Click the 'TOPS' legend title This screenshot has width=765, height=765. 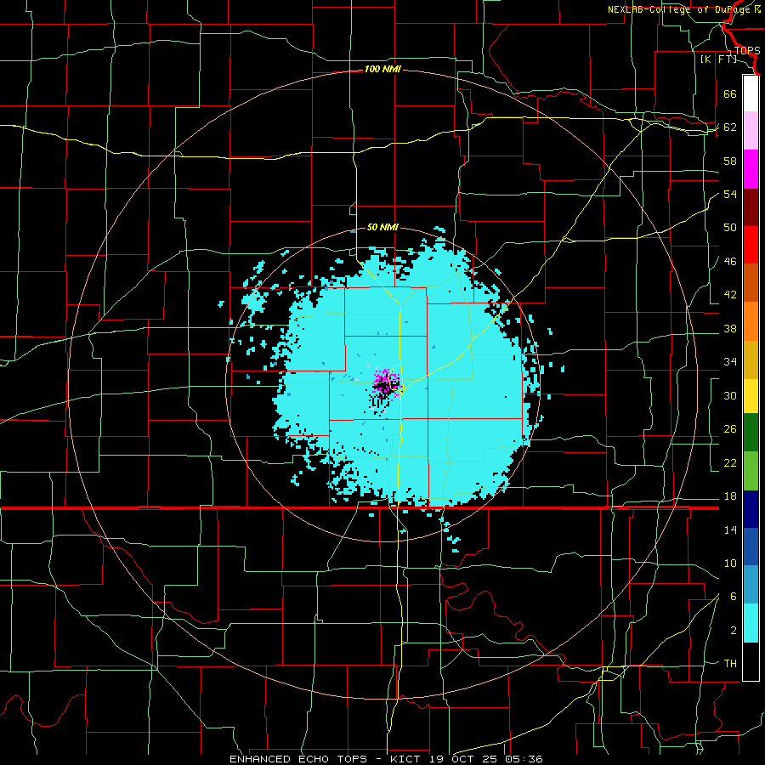click(x=747, y=51)
